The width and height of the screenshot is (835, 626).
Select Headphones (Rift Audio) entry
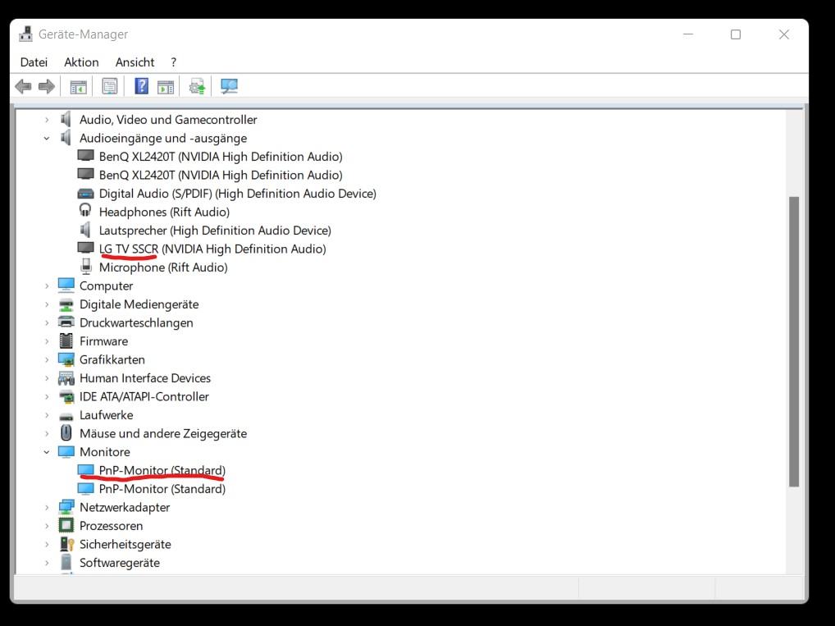pos(164,212)
